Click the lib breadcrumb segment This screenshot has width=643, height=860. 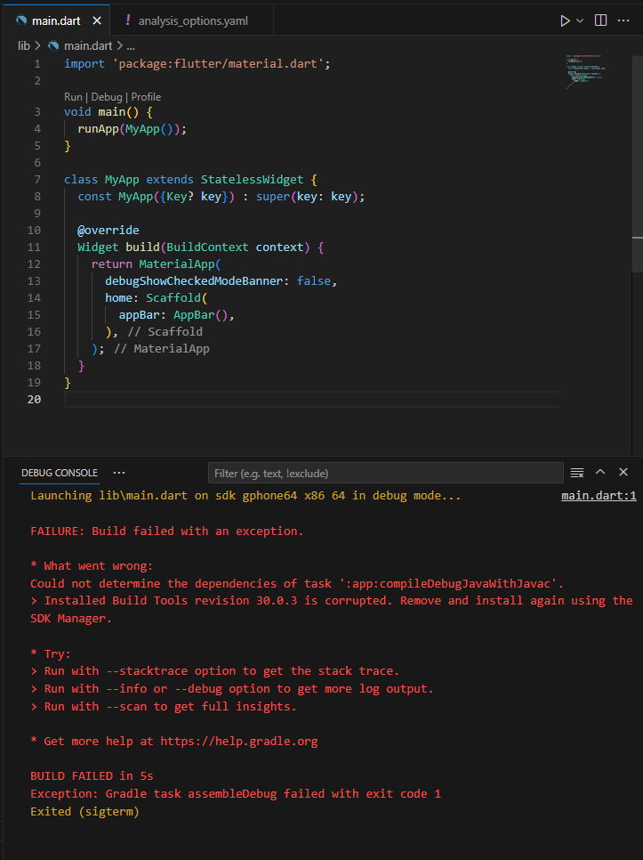pyautogui.click(x=23, y=46)
